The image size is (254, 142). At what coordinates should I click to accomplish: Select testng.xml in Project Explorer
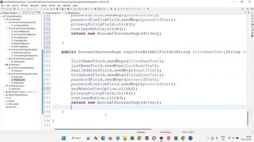[15, 89]
